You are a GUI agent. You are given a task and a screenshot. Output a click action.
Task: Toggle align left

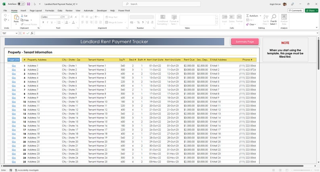click(83, 22)
